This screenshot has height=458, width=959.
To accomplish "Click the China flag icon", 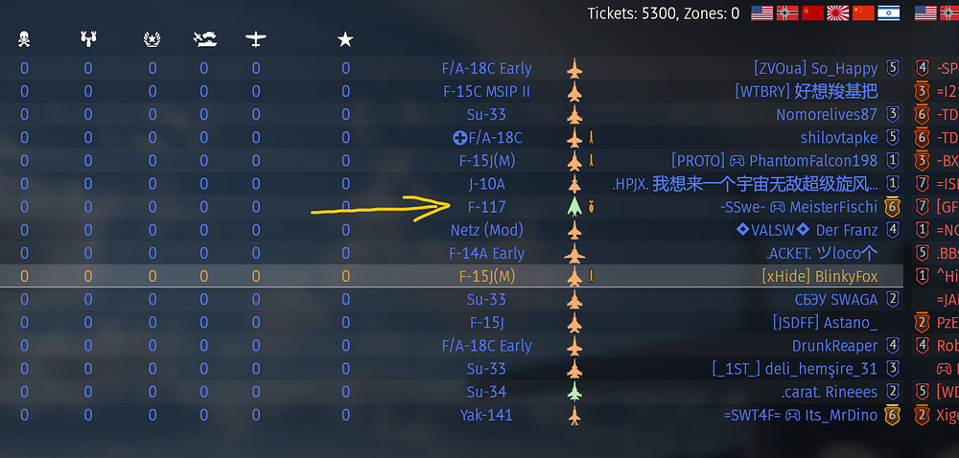I will pos(863,12).
